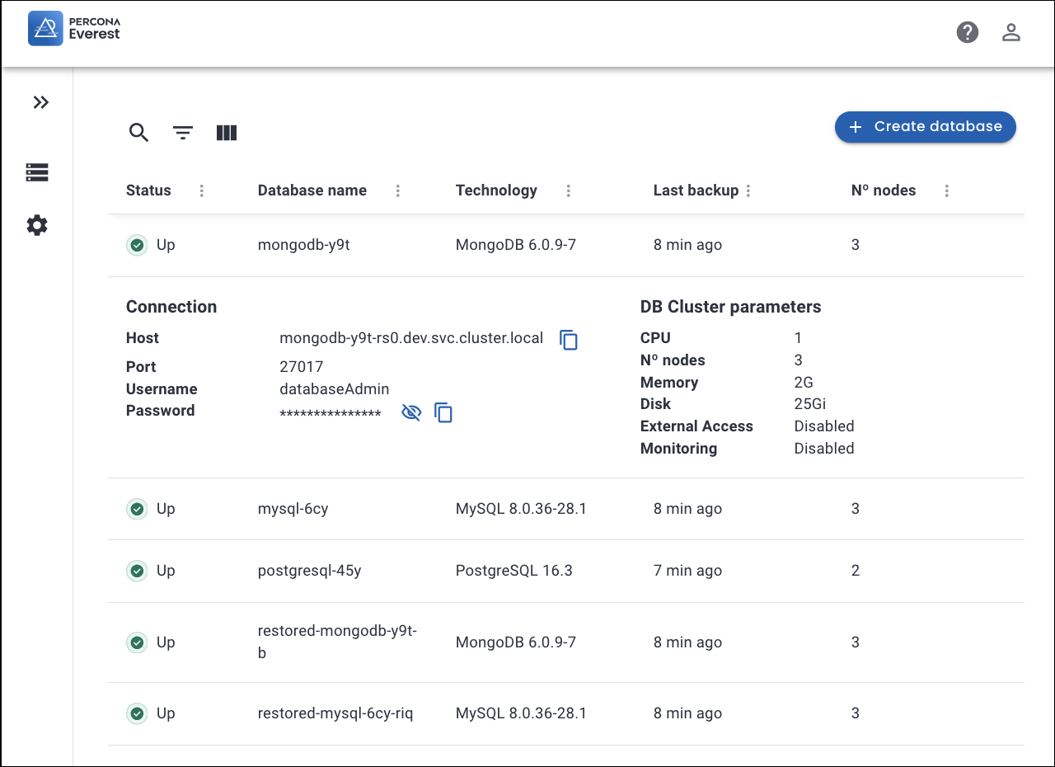Open Nº nodes column options menu
This screenshot has height=767, width=1055.
(x=946, y=191)
